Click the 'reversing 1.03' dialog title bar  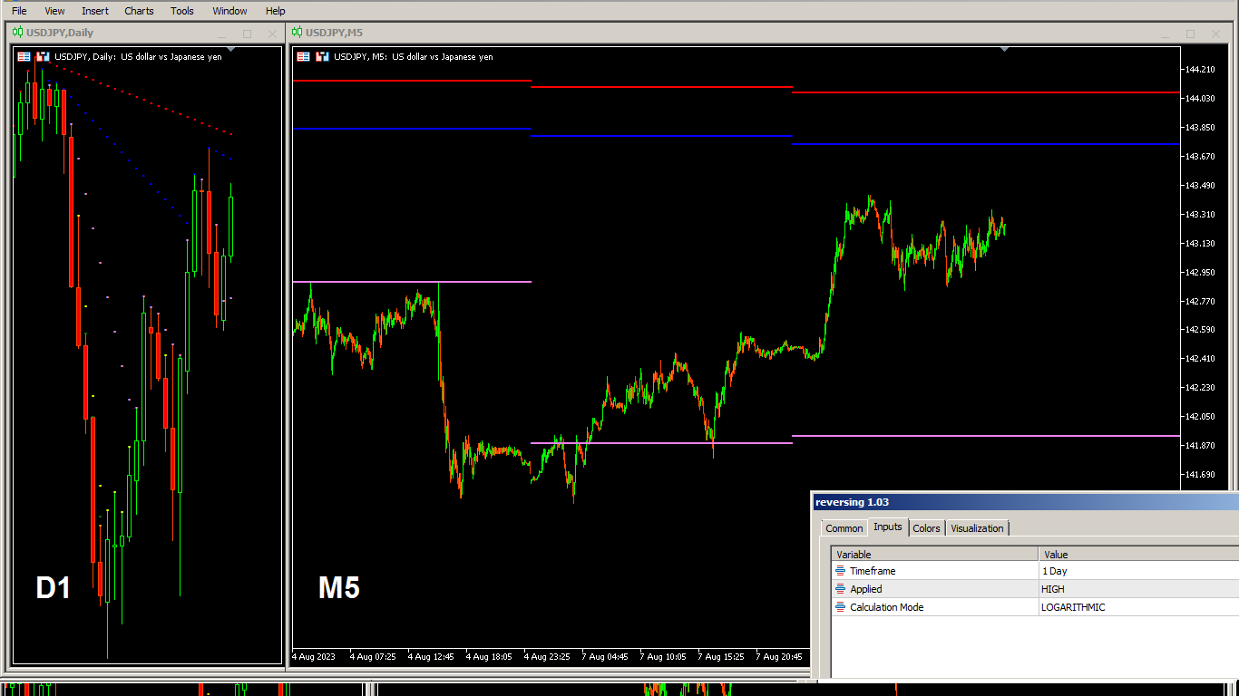(x=1025, y=502)
